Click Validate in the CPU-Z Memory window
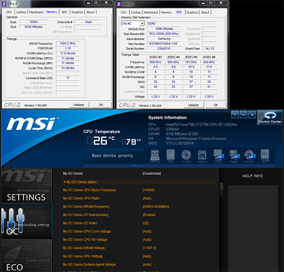Screen dimensions: 284x272 coord(78,105)
